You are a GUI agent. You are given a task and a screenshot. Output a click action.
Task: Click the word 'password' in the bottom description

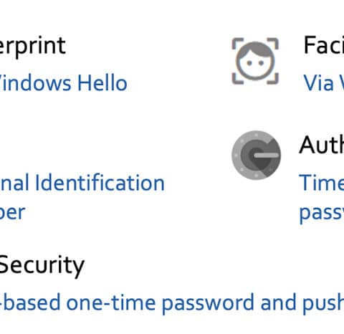(x=207, y=303)
